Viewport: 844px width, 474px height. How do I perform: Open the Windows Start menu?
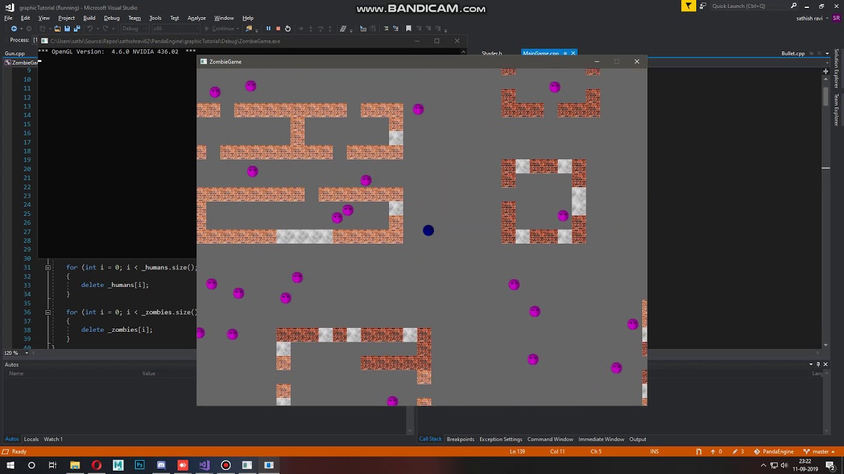(10, 465)
